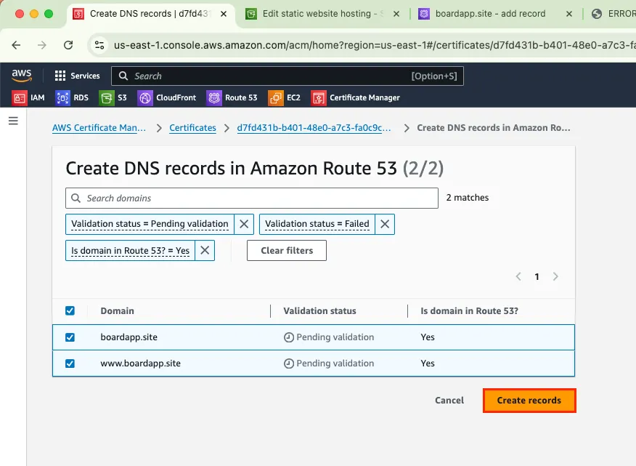This screenshot has height=466, width=636.
Task: Select the boardapp.site domain text
Action: (x=129, y=337)
